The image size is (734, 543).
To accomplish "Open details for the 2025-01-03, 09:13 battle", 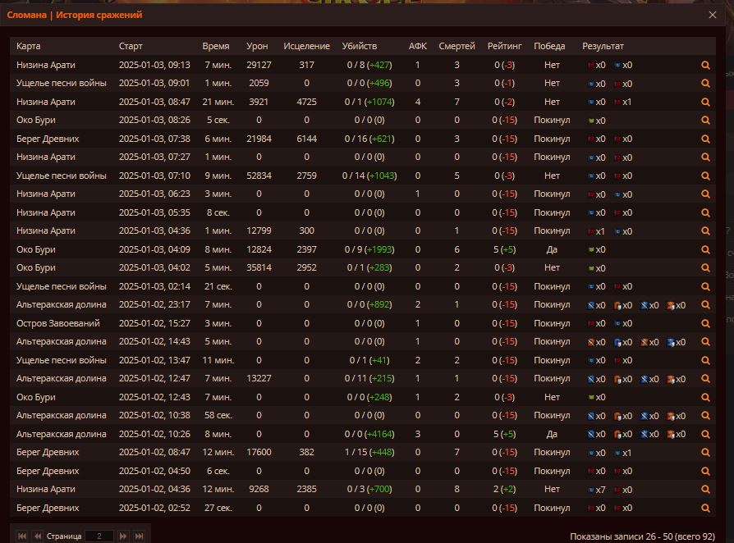I will (x=705, y=65).
